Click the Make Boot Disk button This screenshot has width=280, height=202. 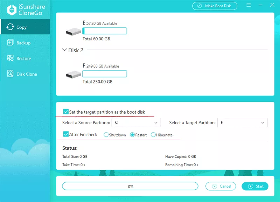point(215,6)
